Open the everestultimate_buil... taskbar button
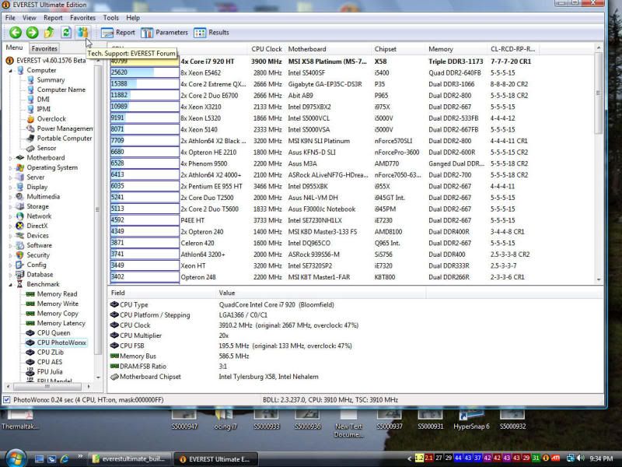Viewport: 622px width, 467px height. click(x=129, y=459)
